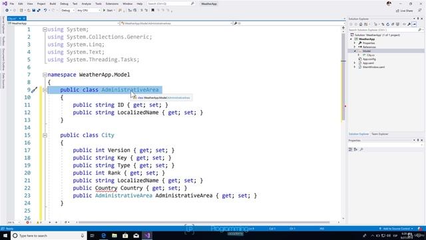Screen dimensions: 426x240
Task: Click the City class name on line 15
Action: coord(108,135)
